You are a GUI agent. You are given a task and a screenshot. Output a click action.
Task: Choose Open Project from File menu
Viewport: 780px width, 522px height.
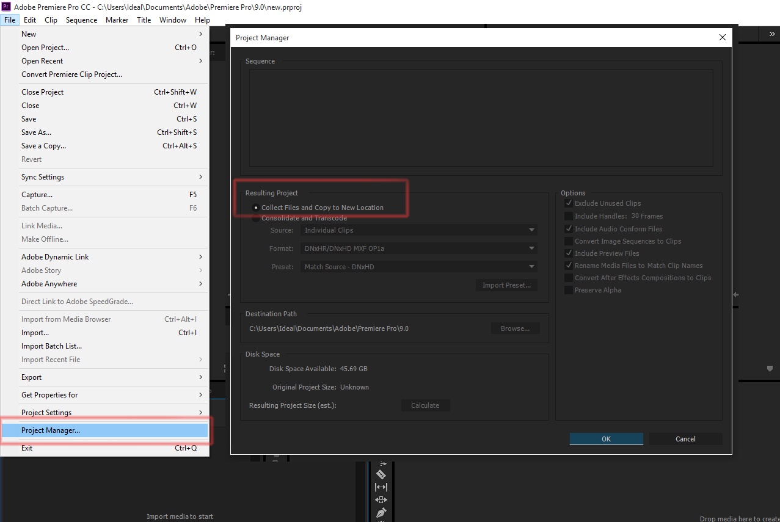point(105,48)
